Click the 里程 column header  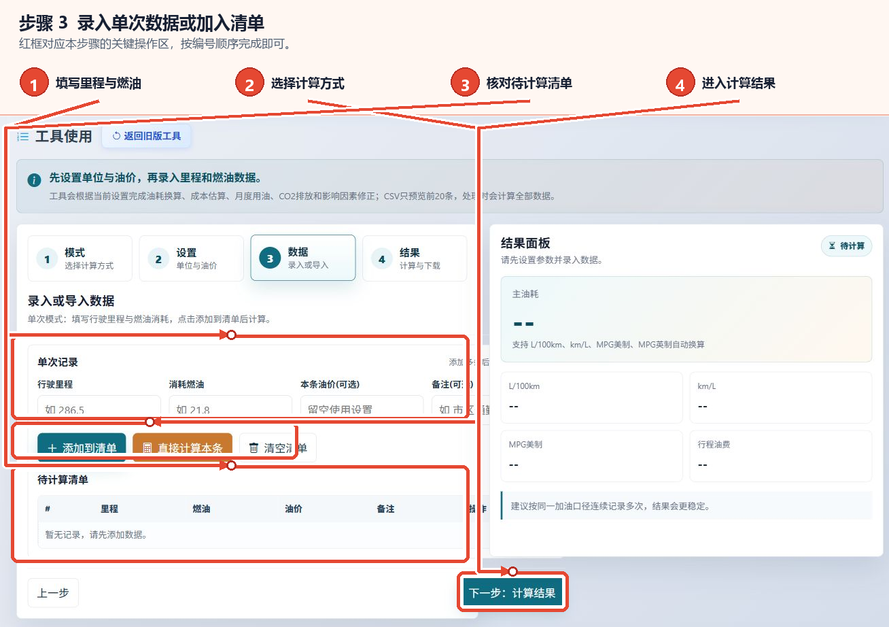tap(109, 509)
